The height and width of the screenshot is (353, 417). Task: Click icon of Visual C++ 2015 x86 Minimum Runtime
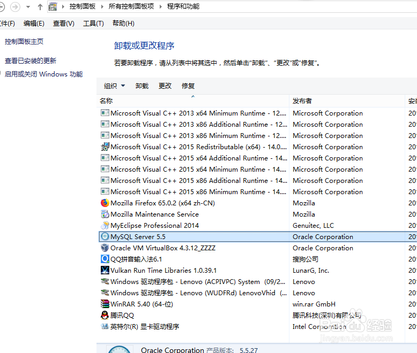coord(105,191)
